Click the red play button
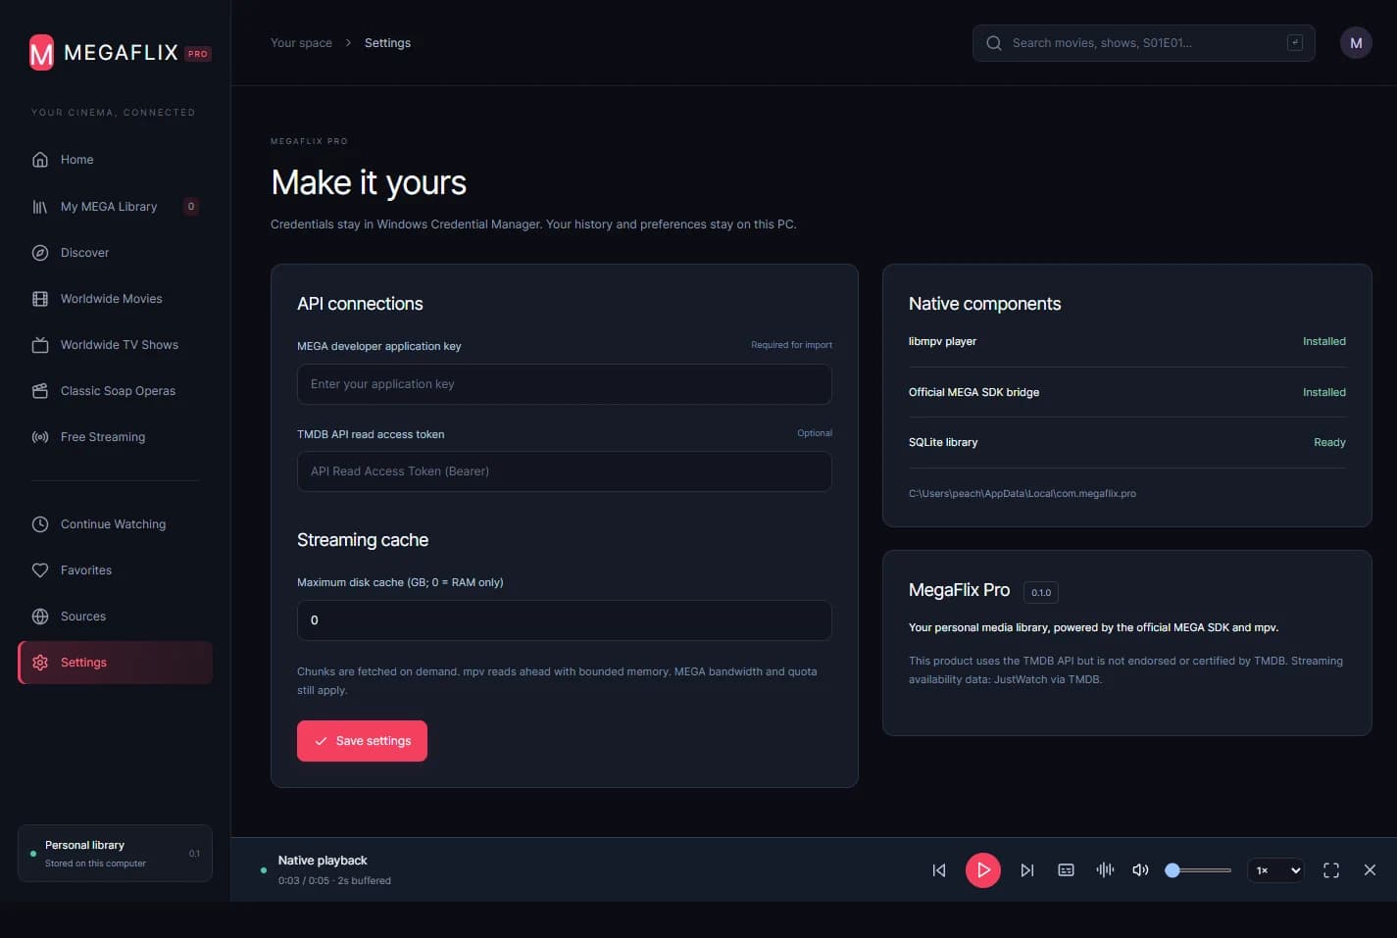 (983, 870)
